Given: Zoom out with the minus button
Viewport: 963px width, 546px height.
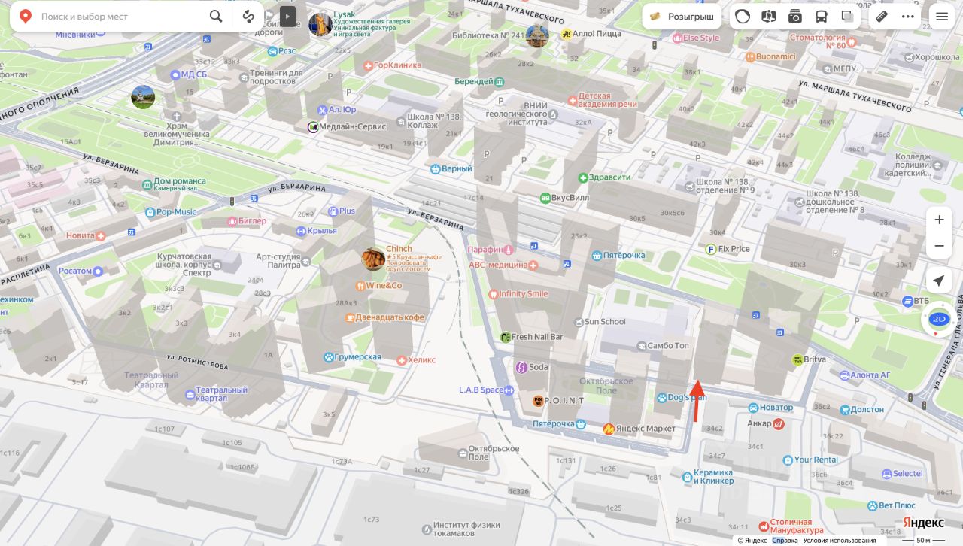Looking at the screenshot, I should pyautogui.click(x=939, y=246).
